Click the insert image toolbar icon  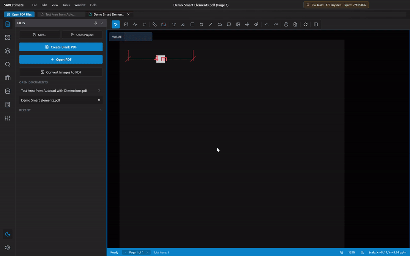[238, 24]
